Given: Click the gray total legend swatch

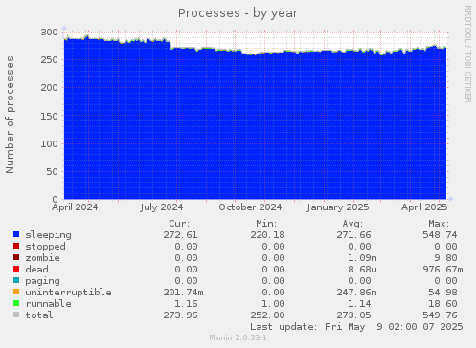Looking at the screenshot, I should click(x=16, y=315).
